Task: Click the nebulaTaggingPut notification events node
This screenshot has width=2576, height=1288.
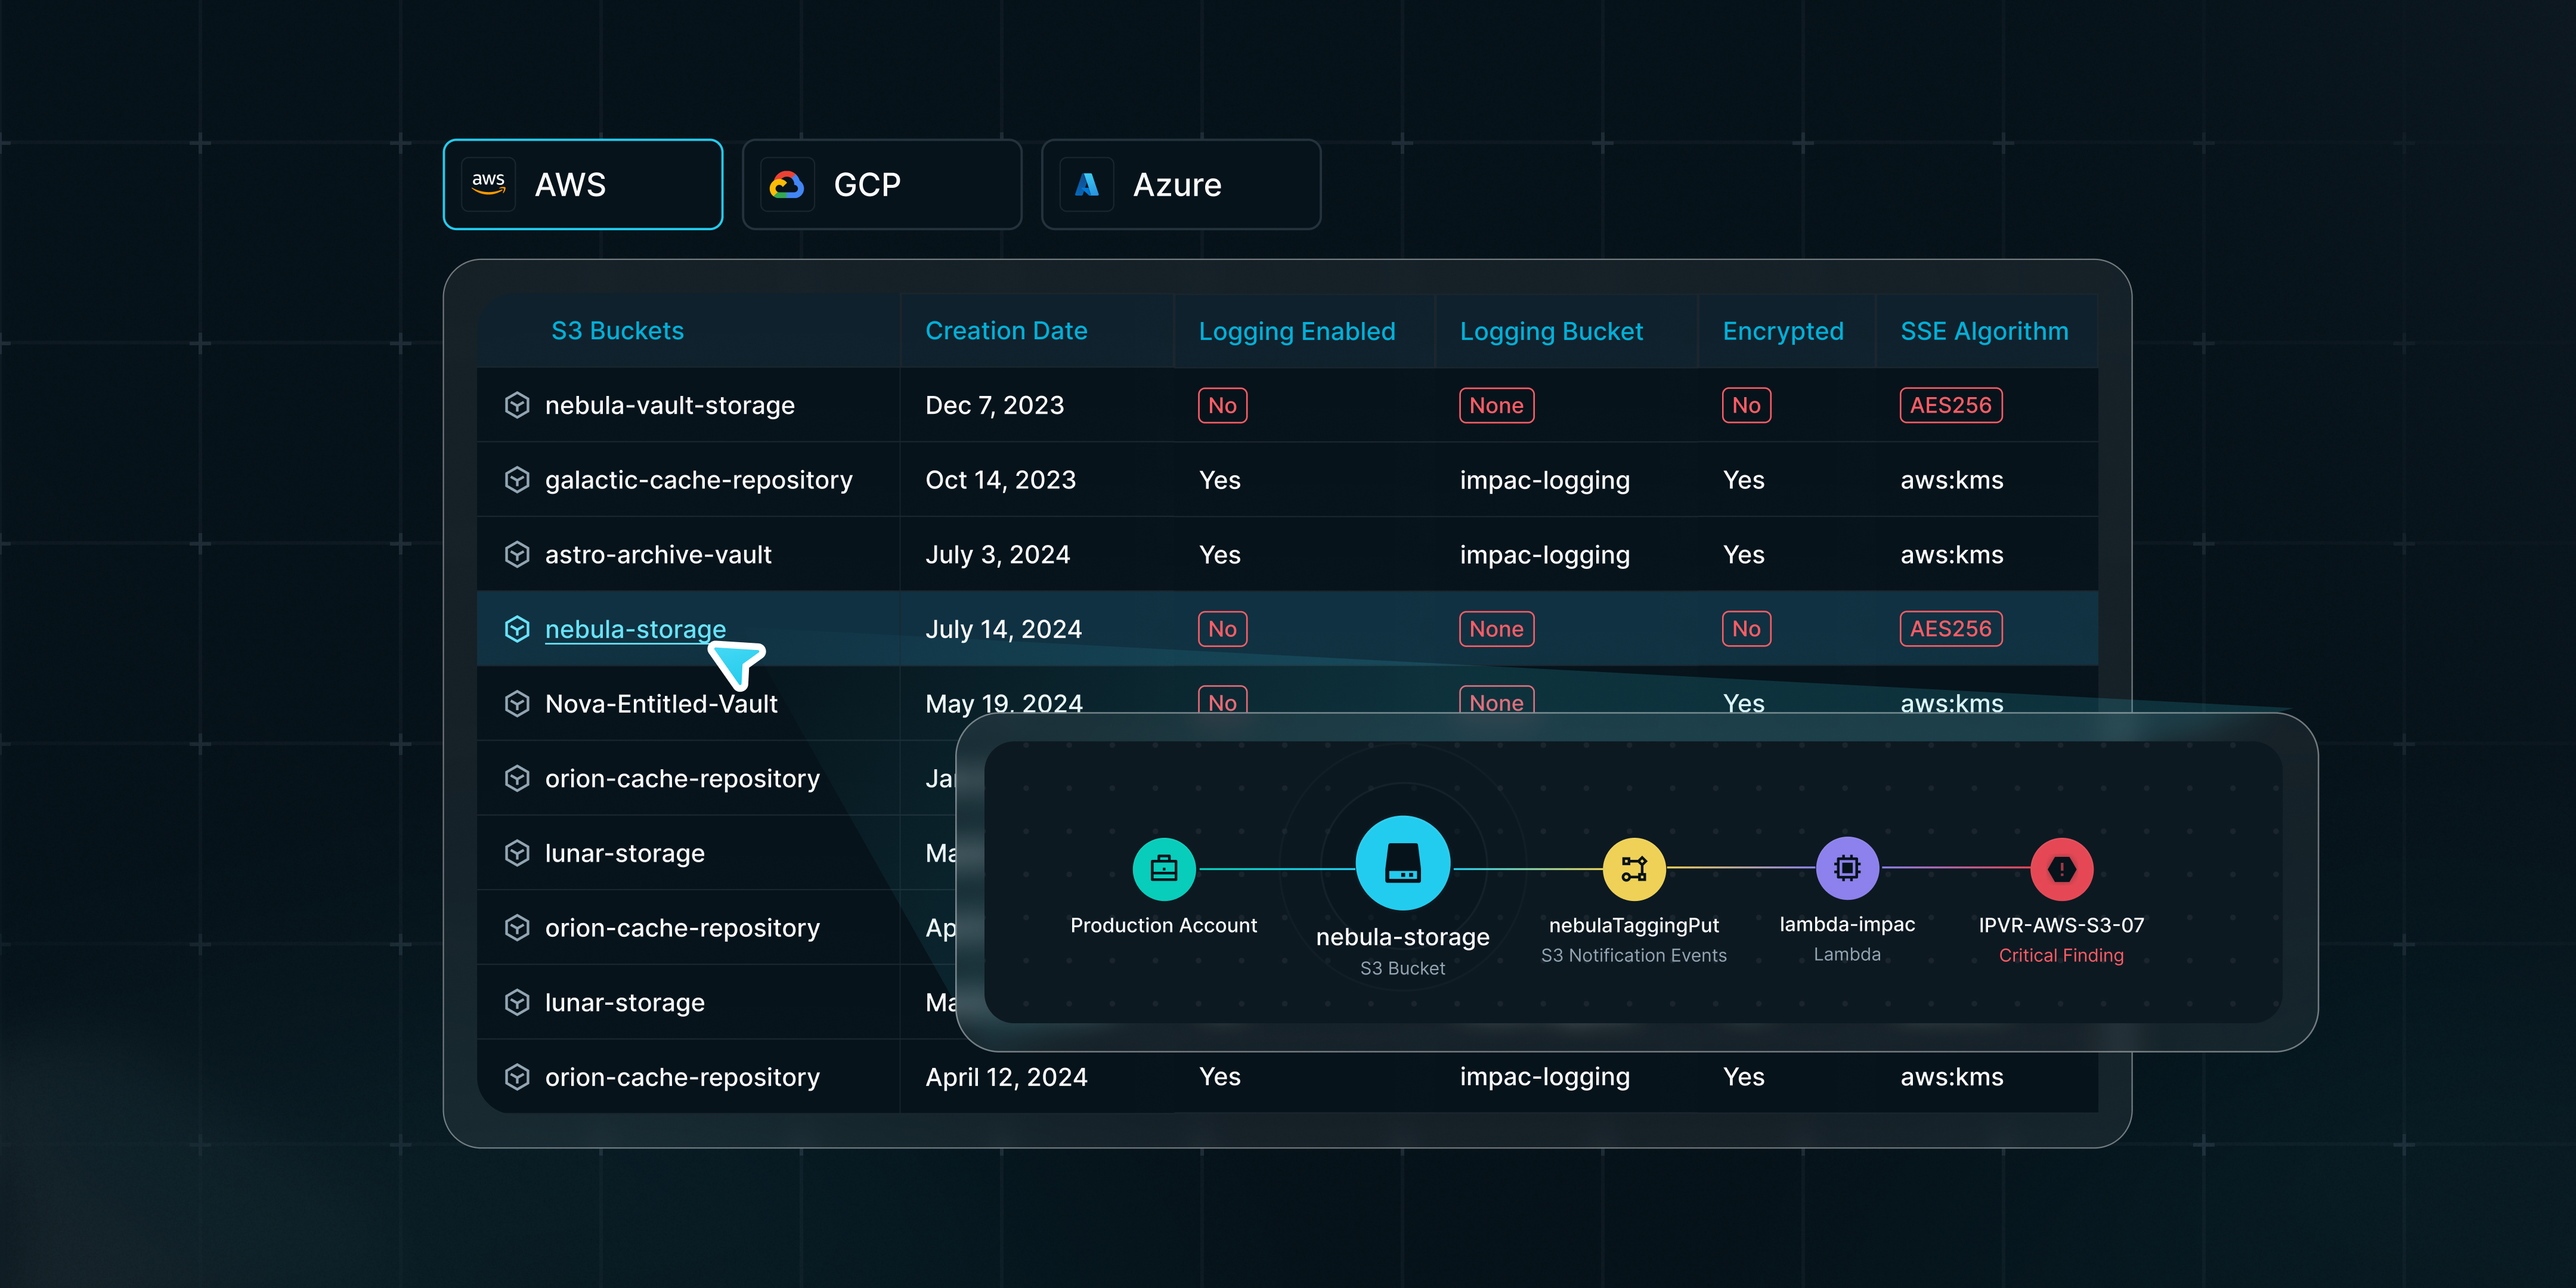Action: click(x=1633, y=869)
